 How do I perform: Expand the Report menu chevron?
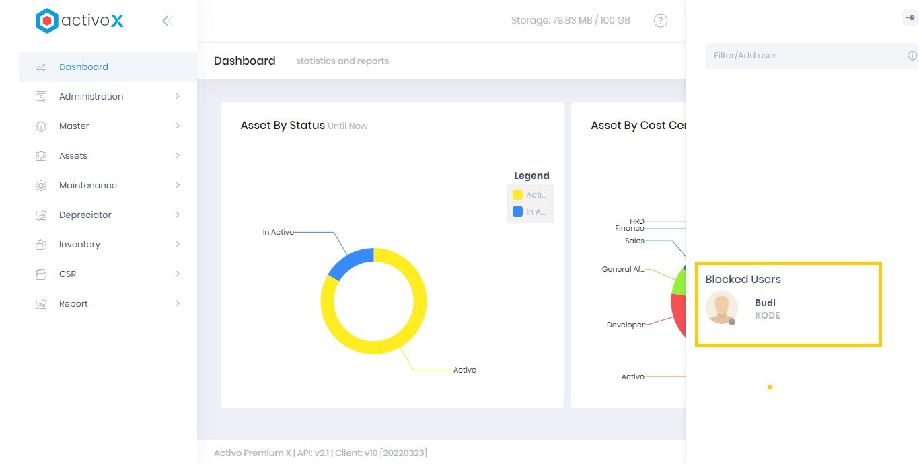pyautogui.click(x=178, y=304)
